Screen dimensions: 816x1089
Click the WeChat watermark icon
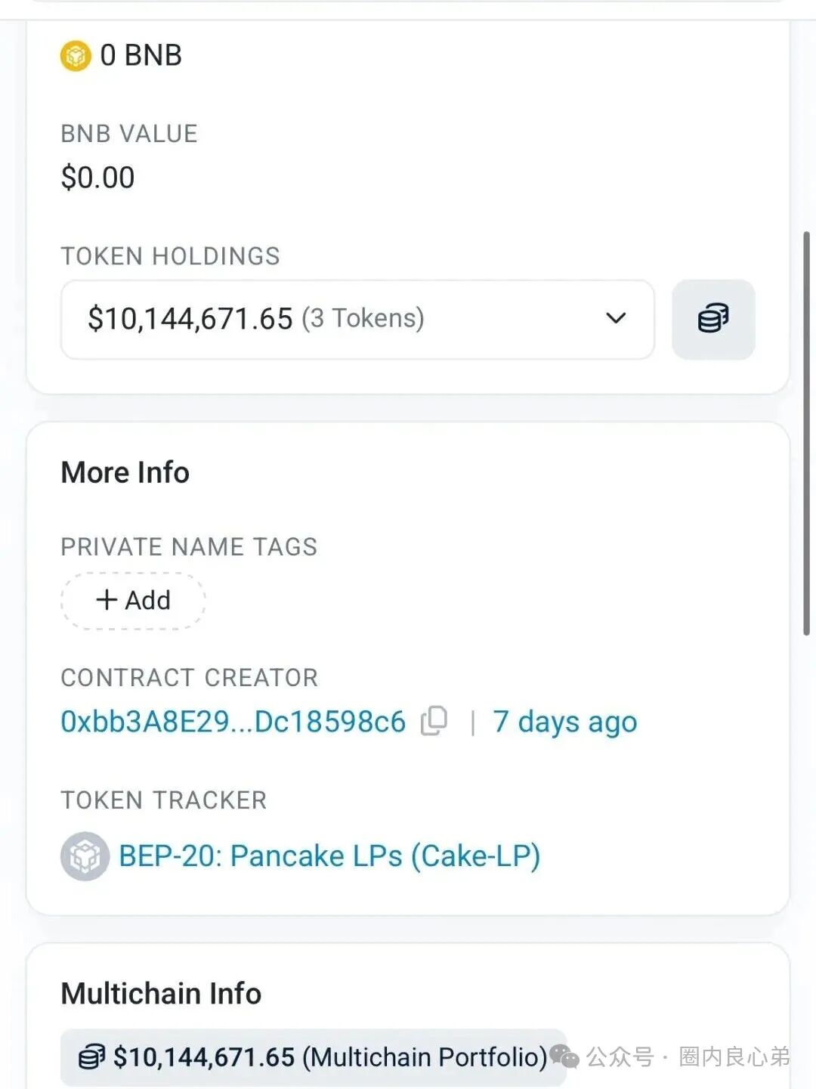point(564,1057)
